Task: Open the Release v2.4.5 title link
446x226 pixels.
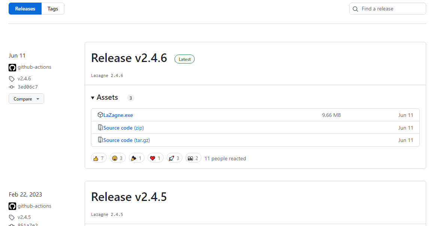Action: coord(129,197)
